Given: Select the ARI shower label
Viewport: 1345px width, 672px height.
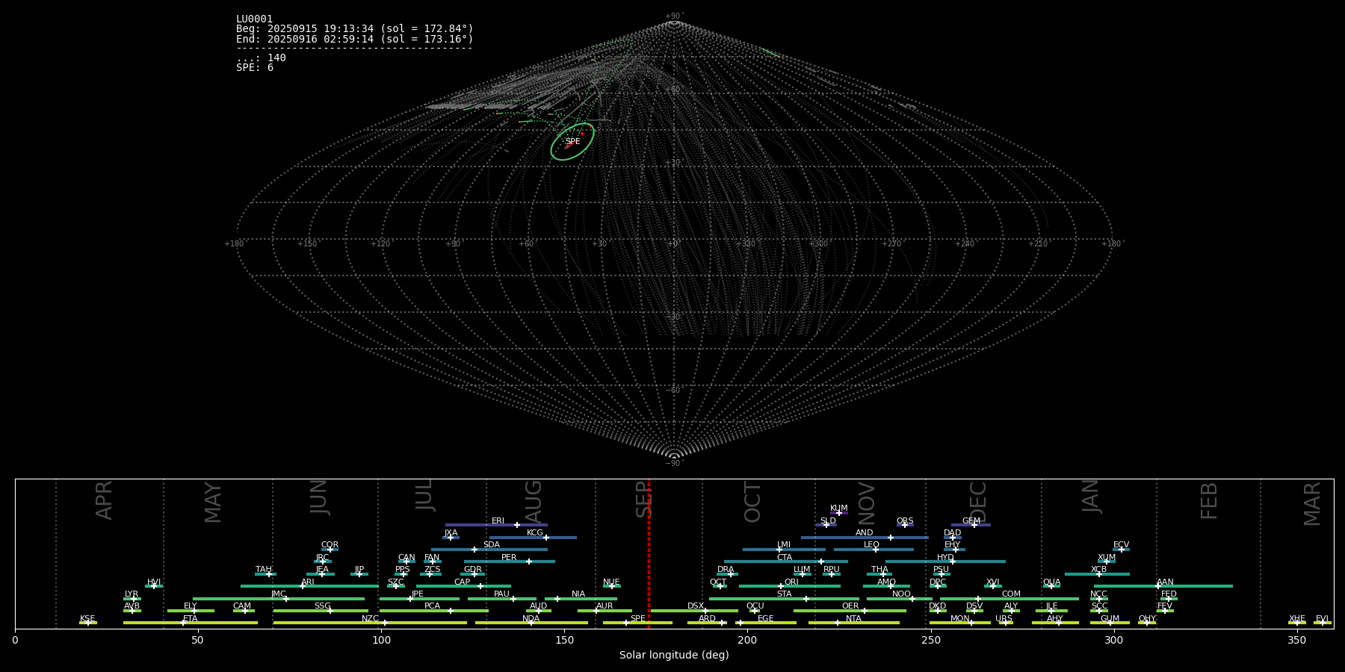Looking at the screenshot, I should click(307, 582).
